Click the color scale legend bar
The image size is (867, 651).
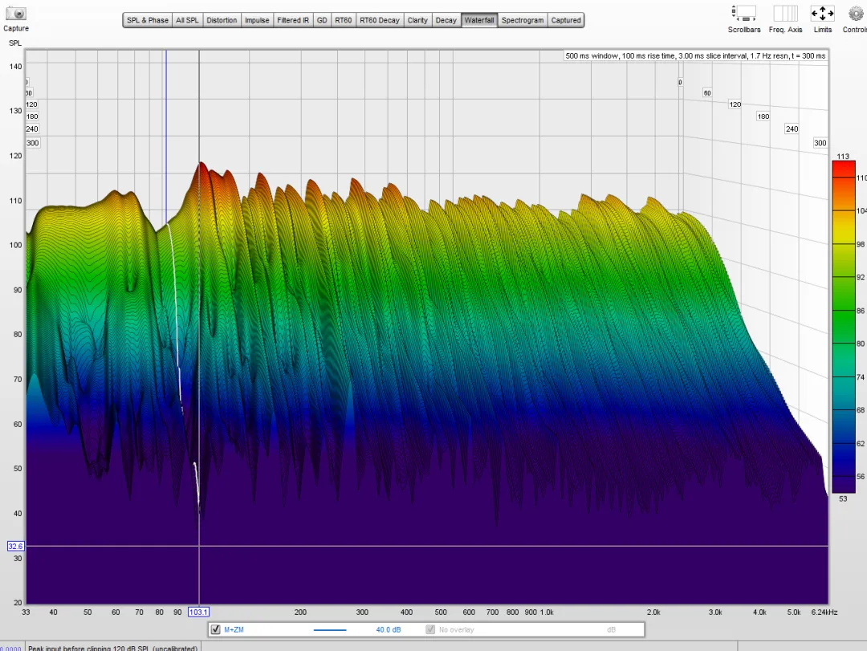(843, 327)
